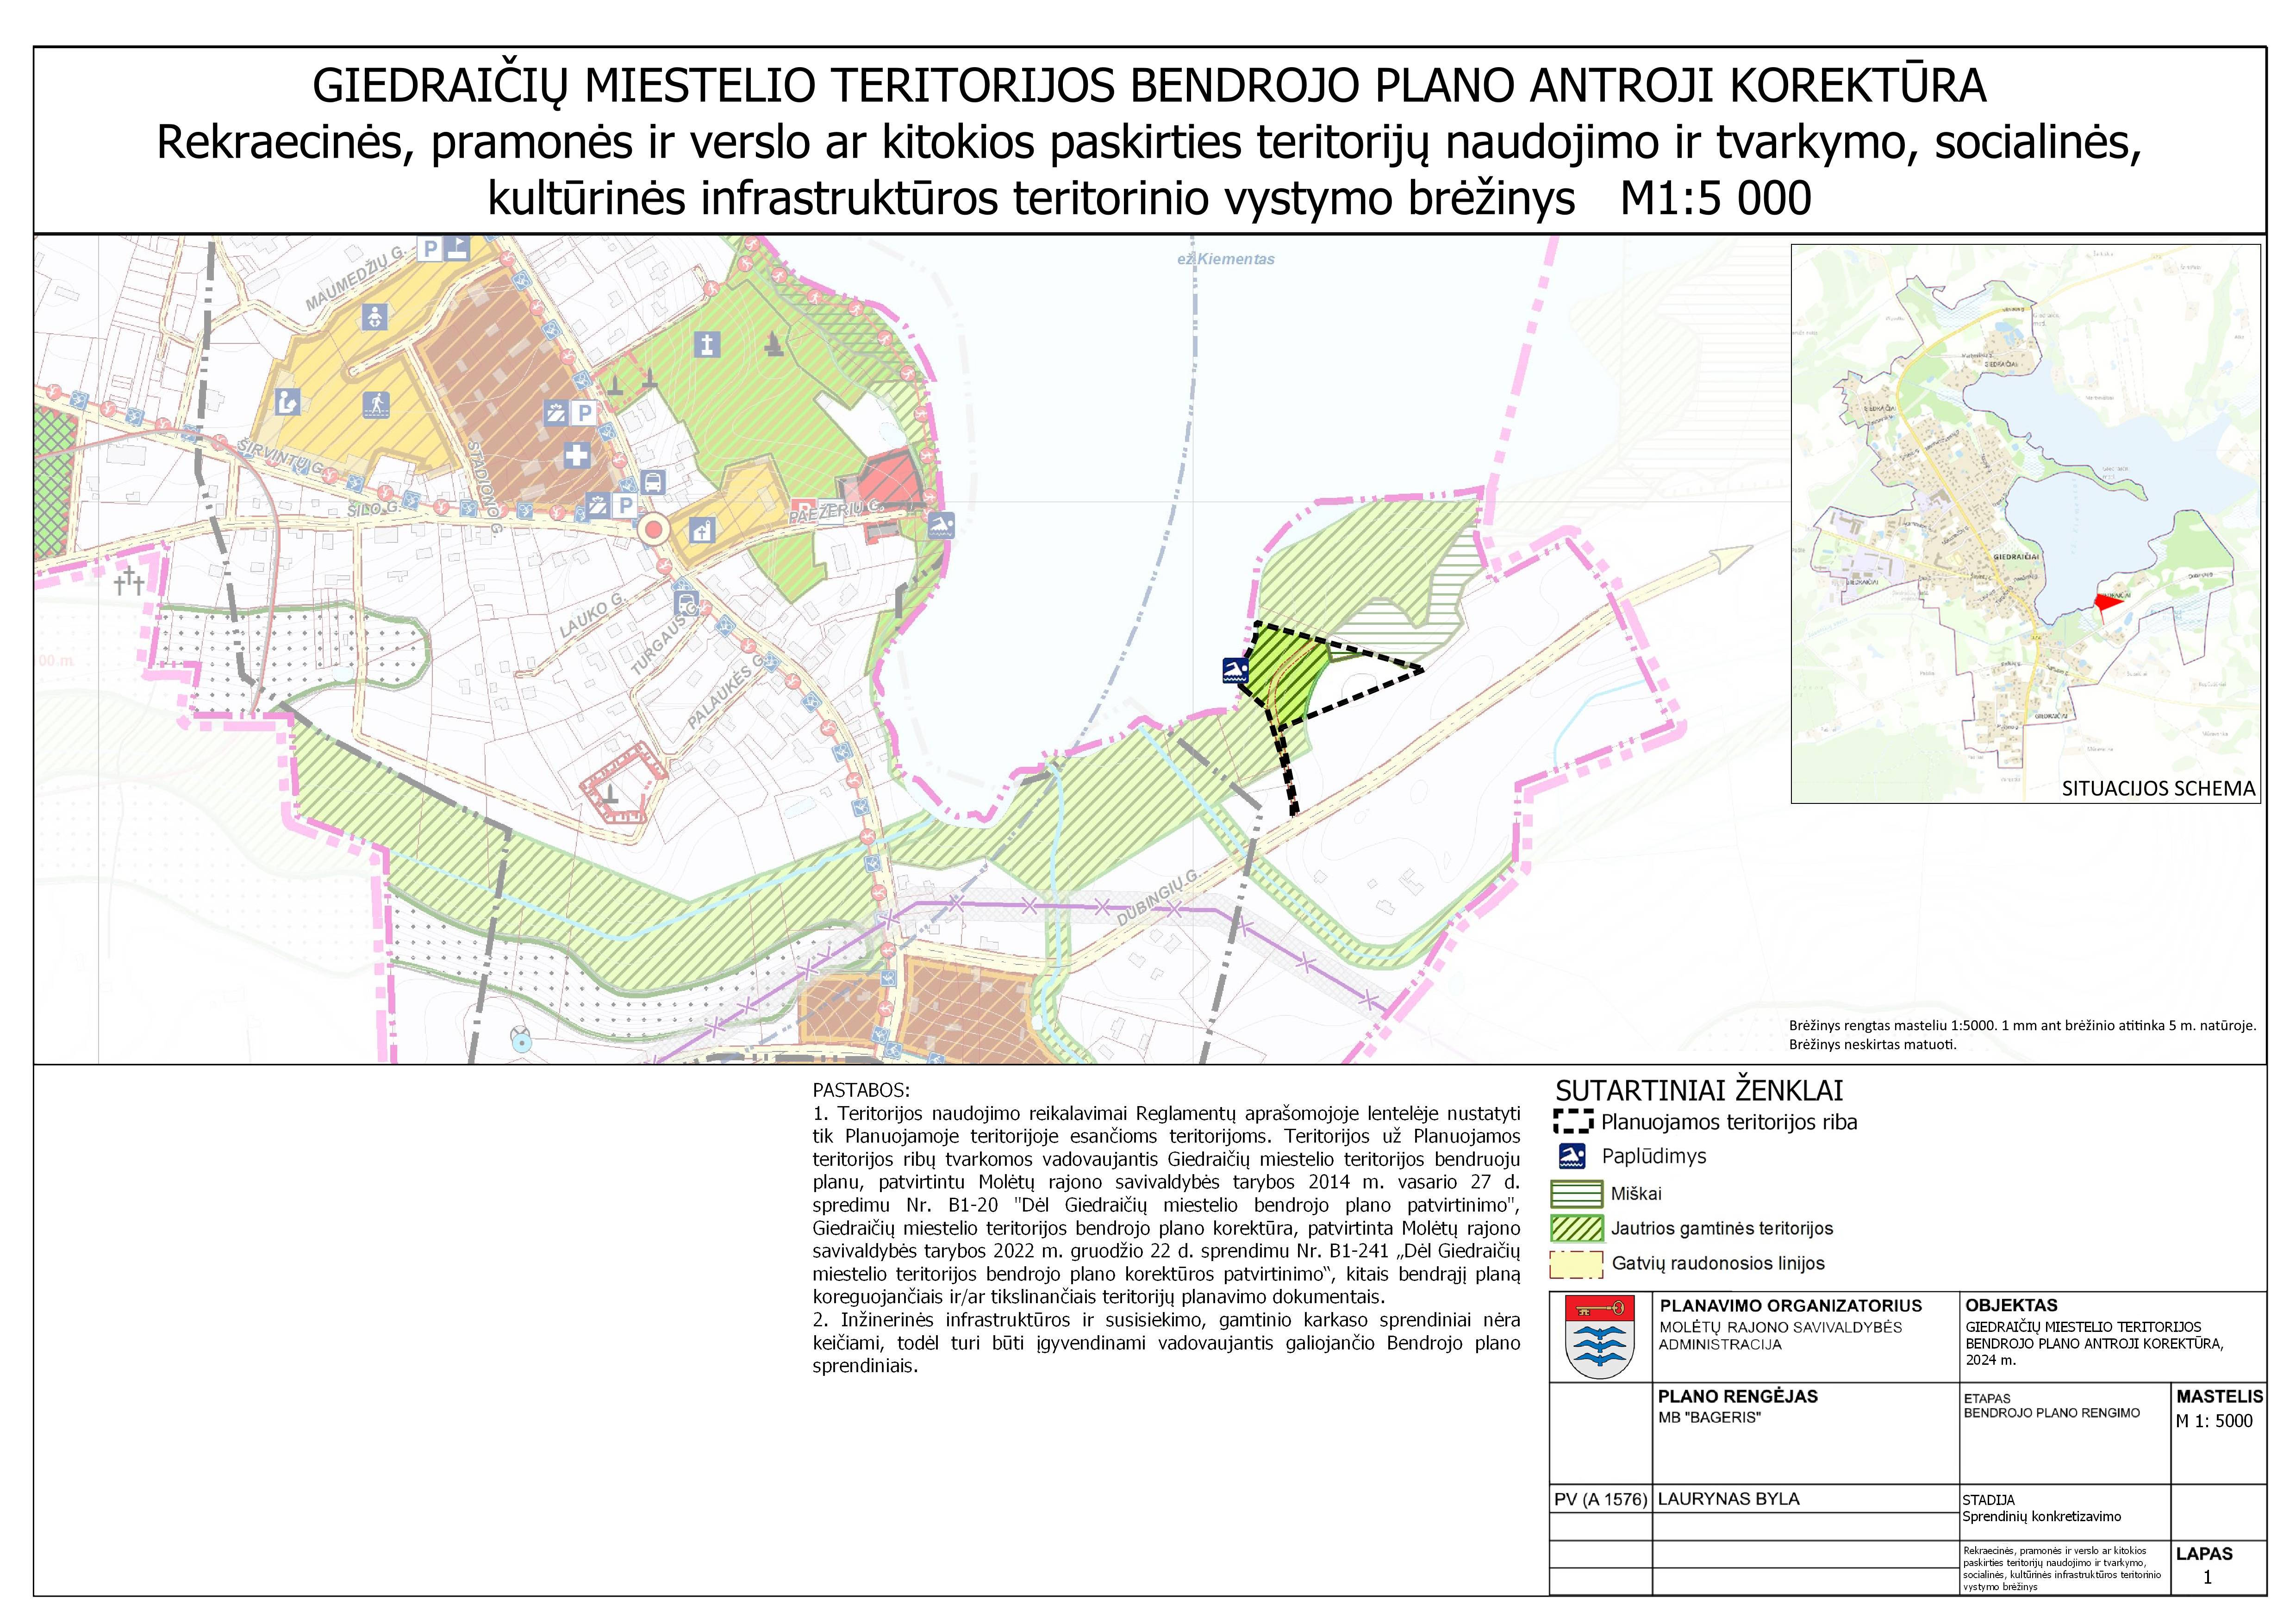Click the three-crosses cemetery symbol
The image size is (2296, 1623).
click(x=128, y=580)
